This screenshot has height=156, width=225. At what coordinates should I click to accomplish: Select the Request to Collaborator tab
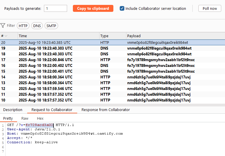pyautogui.click(x=52, y=110)
